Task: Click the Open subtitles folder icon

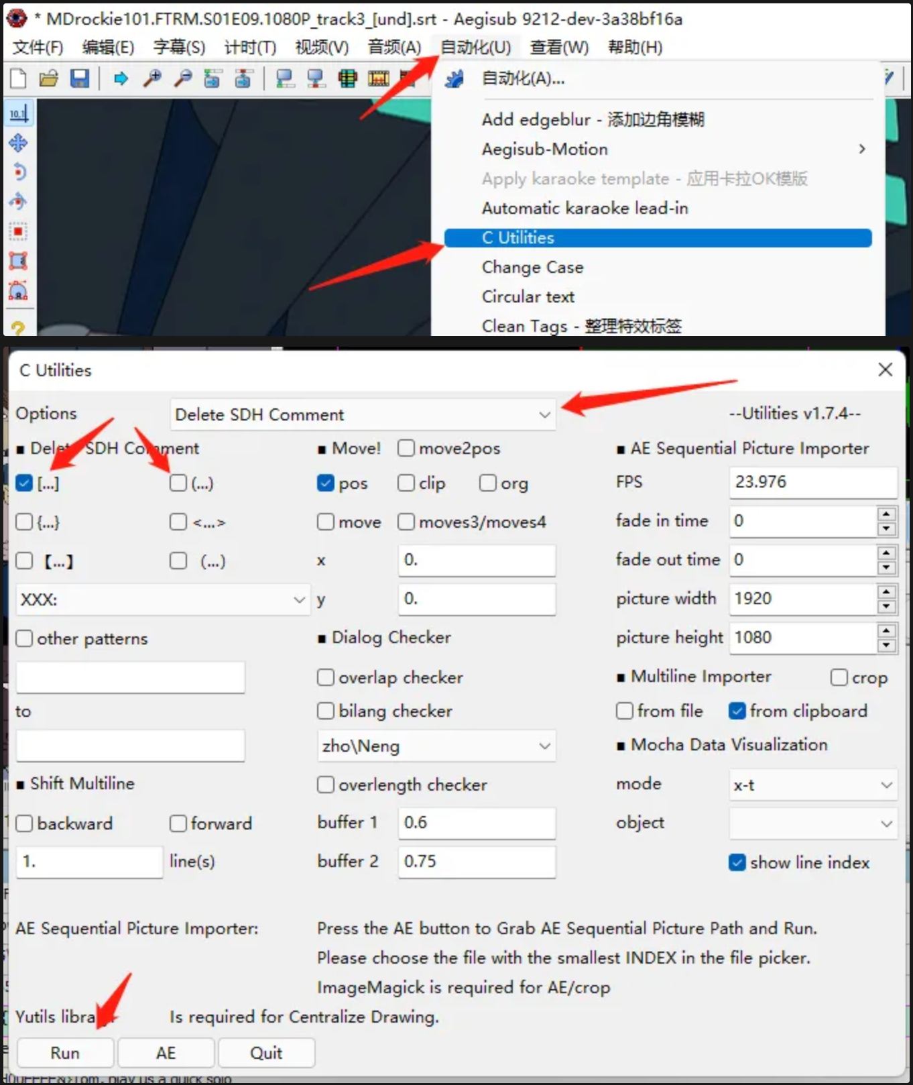Action: coord(48,79)
